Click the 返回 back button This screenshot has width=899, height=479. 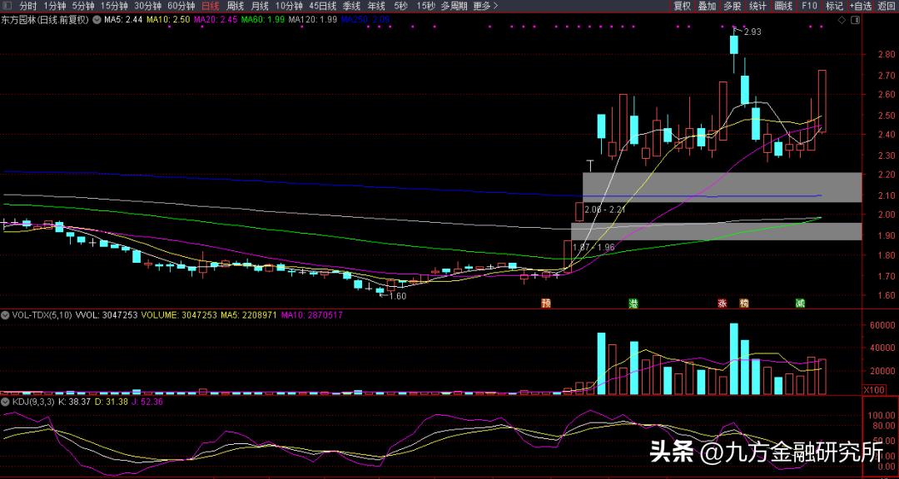pyautogui.click(x=885, y=6)
